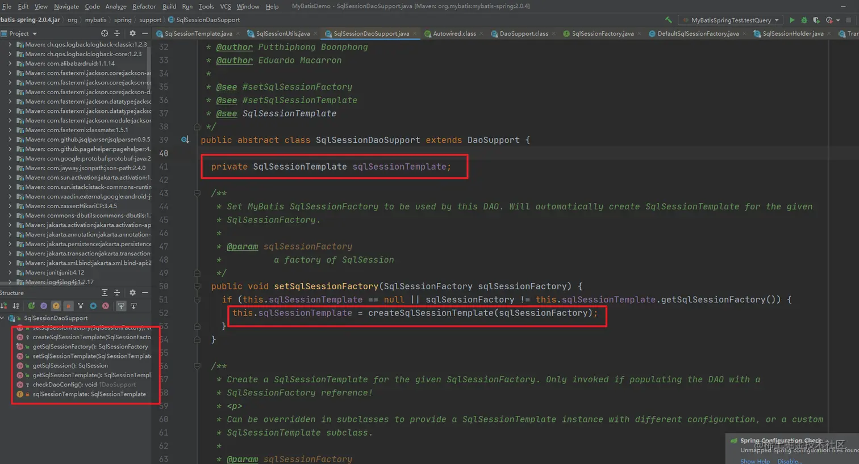Toggle Show Fields in Structure toolbar
The image size is (859, 464).
click(56, 306)
